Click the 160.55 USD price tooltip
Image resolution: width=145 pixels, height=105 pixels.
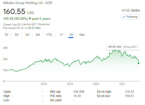click(x=122, y=47)
